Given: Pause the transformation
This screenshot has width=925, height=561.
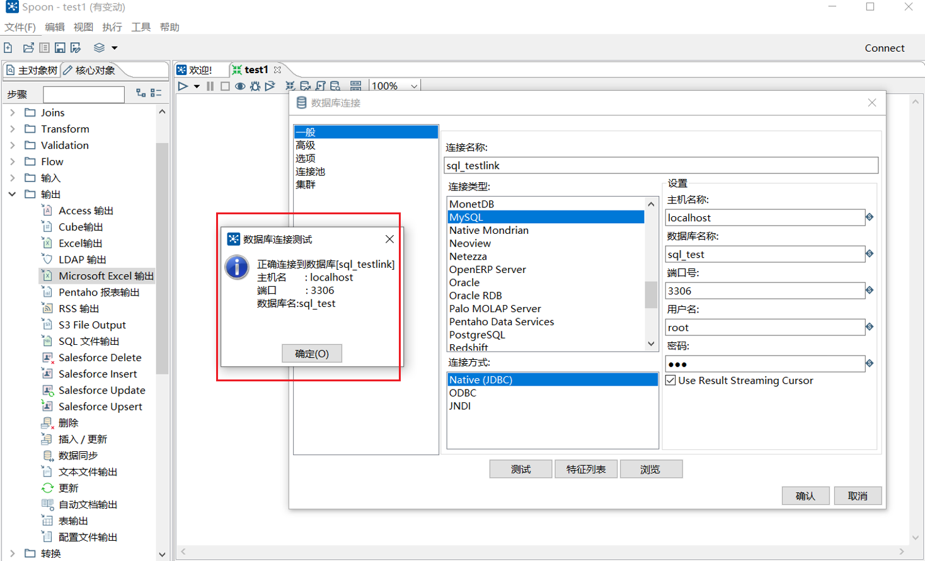Looking at the screenshot, I should 210,86.
